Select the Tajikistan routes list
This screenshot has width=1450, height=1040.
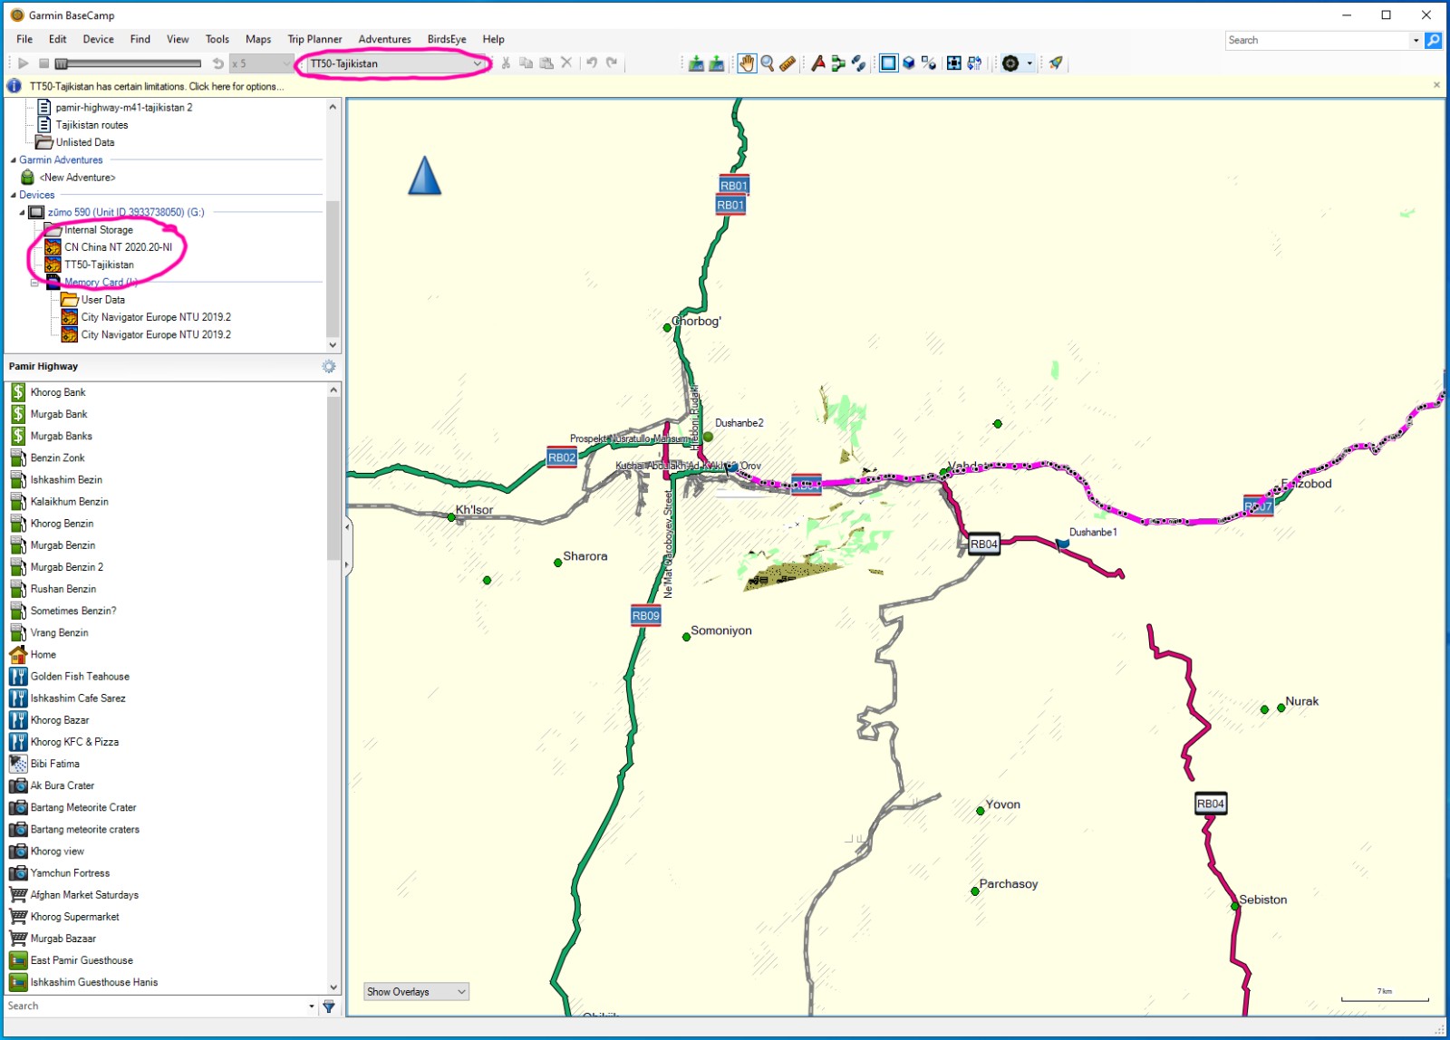(92, 125)
